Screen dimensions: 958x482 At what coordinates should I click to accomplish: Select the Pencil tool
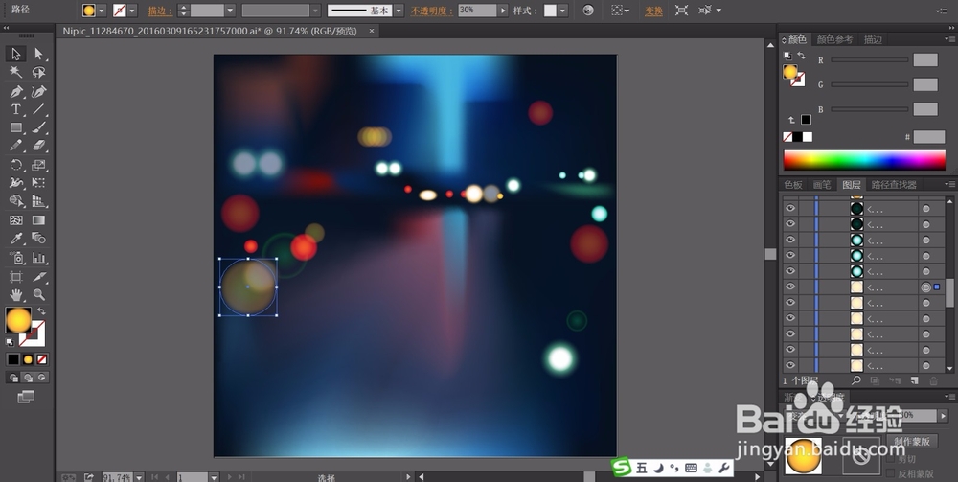click(16, 146)
